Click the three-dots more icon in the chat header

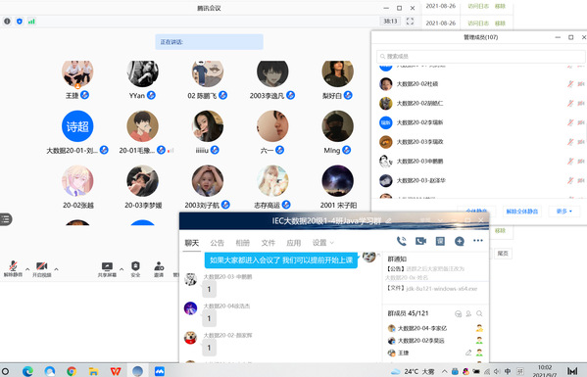point(478,241)
